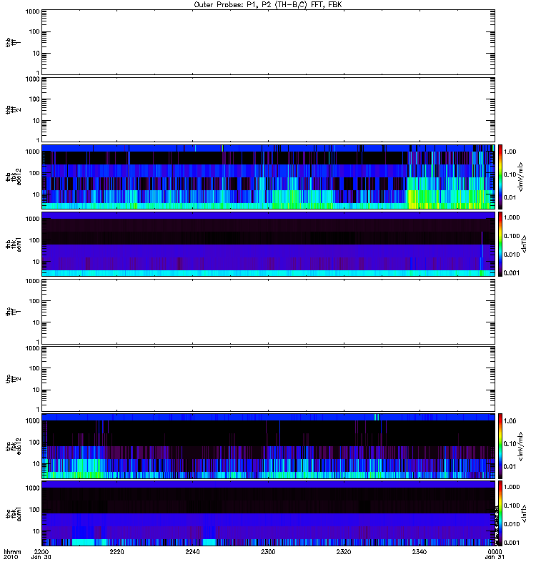Click the thb fbk edc12 spectrogram panel
This screenshot has height=572, width=536.
click(x=269, y=177)
